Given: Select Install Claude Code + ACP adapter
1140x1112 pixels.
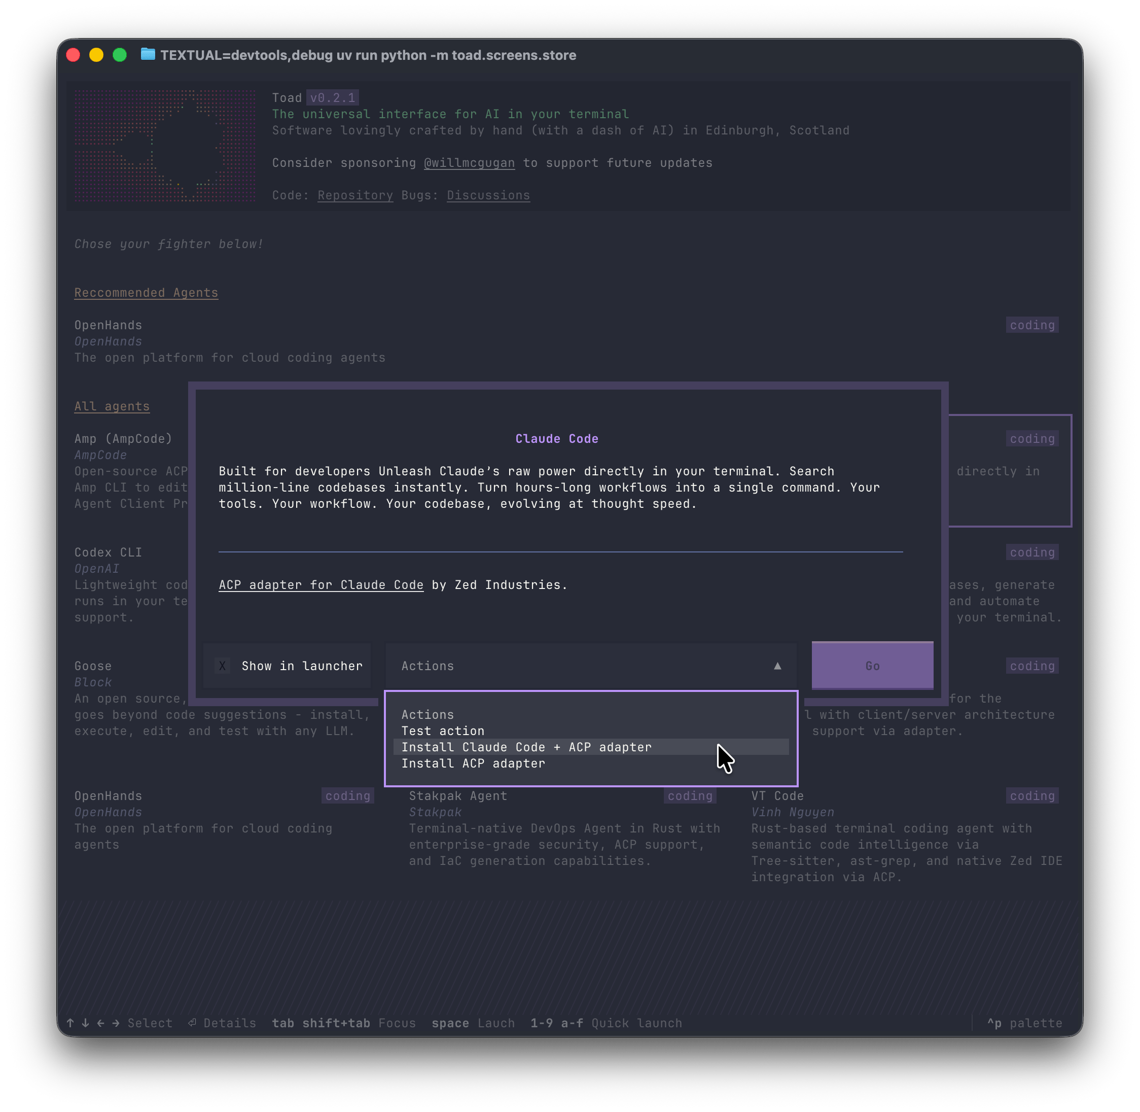Looking at the screenshot, I should tap(526, 747).
